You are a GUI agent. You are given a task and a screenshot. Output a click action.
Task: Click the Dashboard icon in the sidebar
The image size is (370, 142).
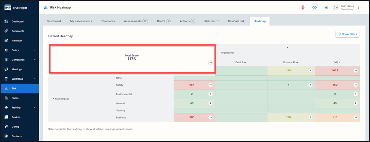point(6,21)
